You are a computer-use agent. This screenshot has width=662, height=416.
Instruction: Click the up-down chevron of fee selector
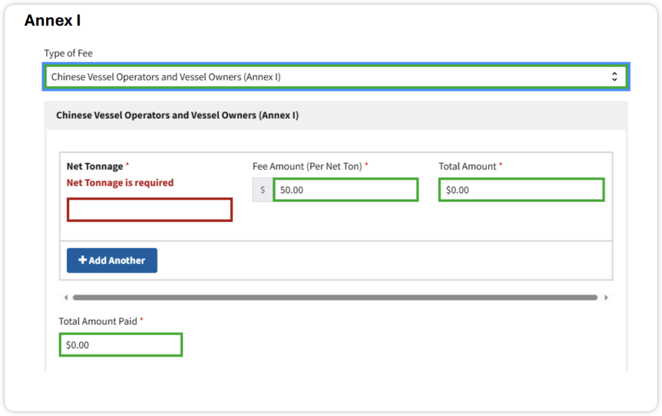click(x=614, y=77)
